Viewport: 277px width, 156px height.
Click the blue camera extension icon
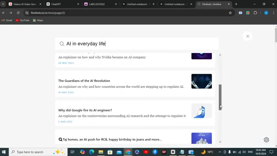click(x=240, y=13)
